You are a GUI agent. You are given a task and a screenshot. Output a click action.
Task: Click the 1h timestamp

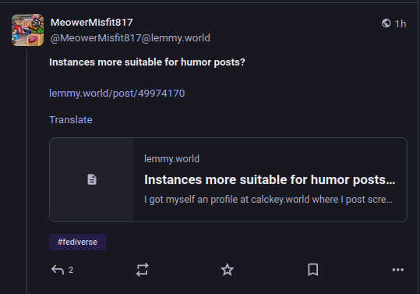401,23
